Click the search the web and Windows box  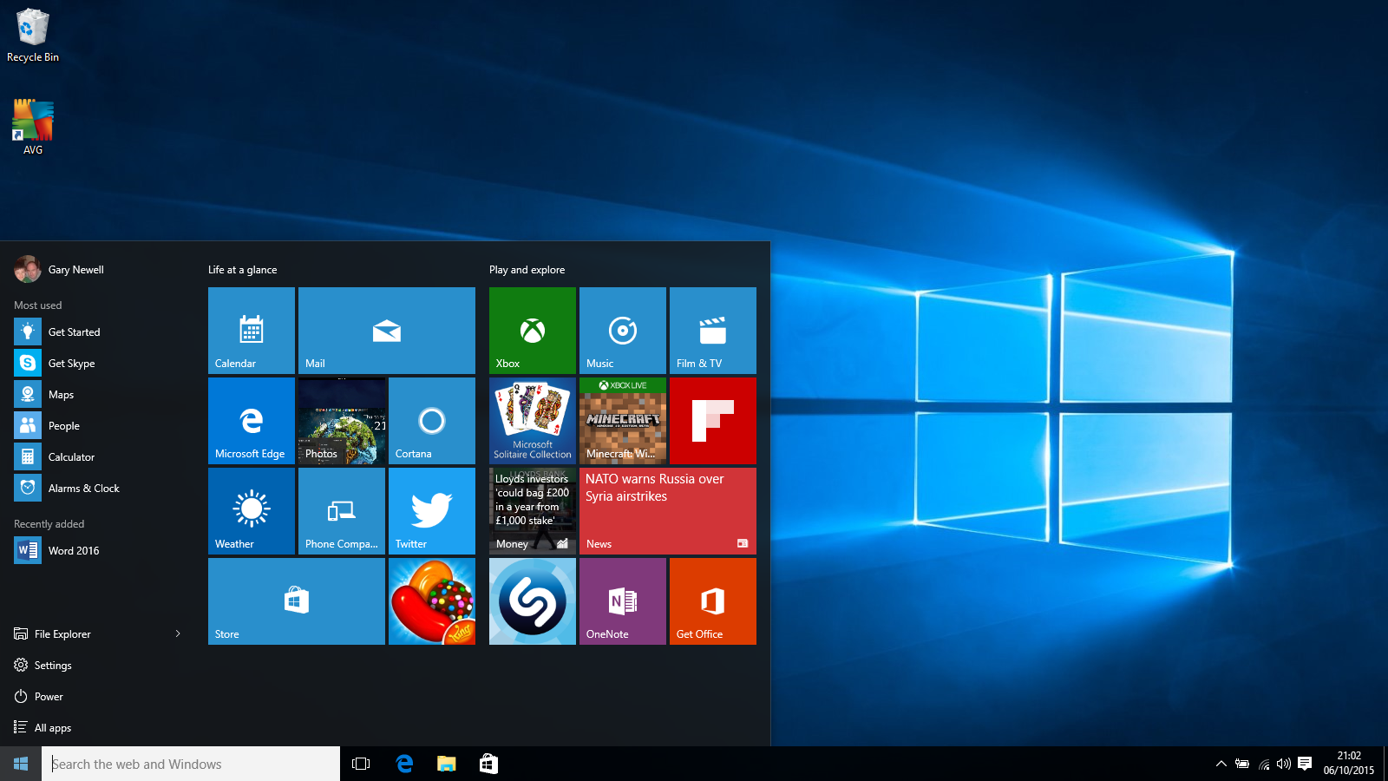pyautogui.click(x=191, y=764)
